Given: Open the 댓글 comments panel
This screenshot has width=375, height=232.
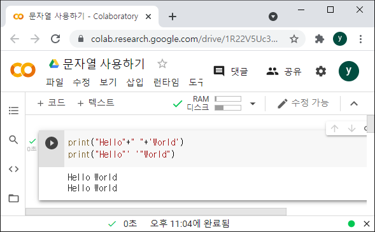Looking at the screenshot, I should pos(230,71).
